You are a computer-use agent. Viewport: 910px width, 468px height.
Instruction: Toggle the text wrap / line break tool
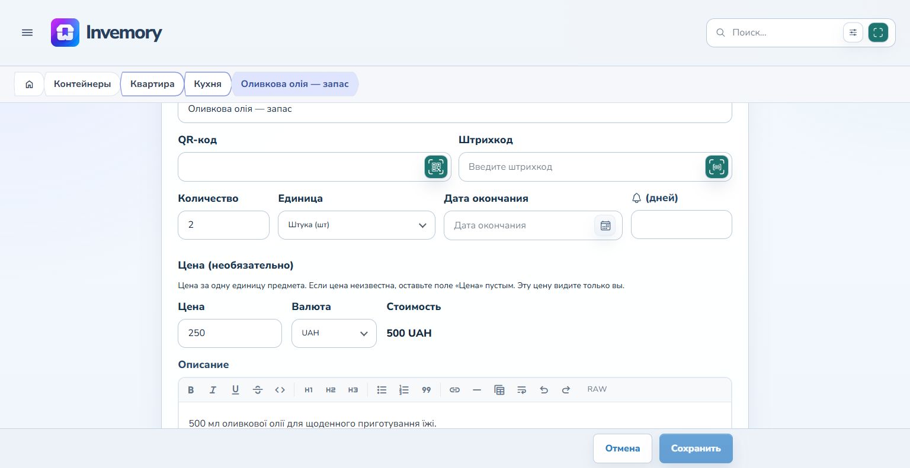pyautogui.click(x=521, y=390)
